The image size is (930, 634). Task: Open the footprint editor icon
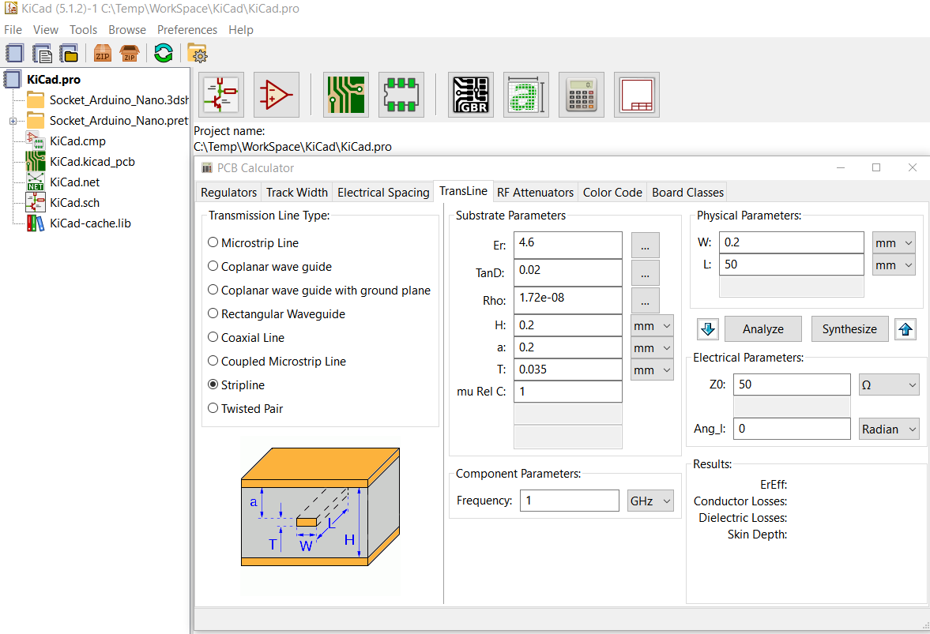click(401, 95)
